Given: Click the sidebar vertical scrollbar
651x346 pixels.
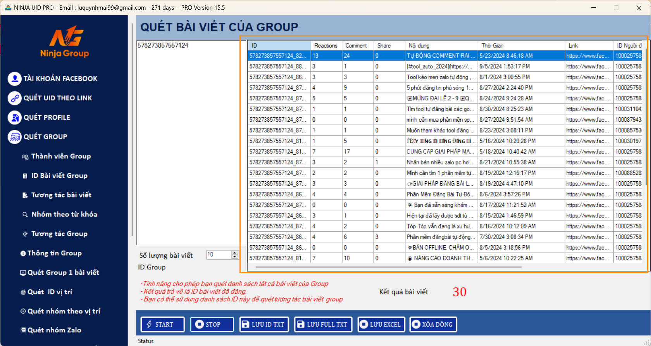Looking at the screenshot, I should (132, 130).
